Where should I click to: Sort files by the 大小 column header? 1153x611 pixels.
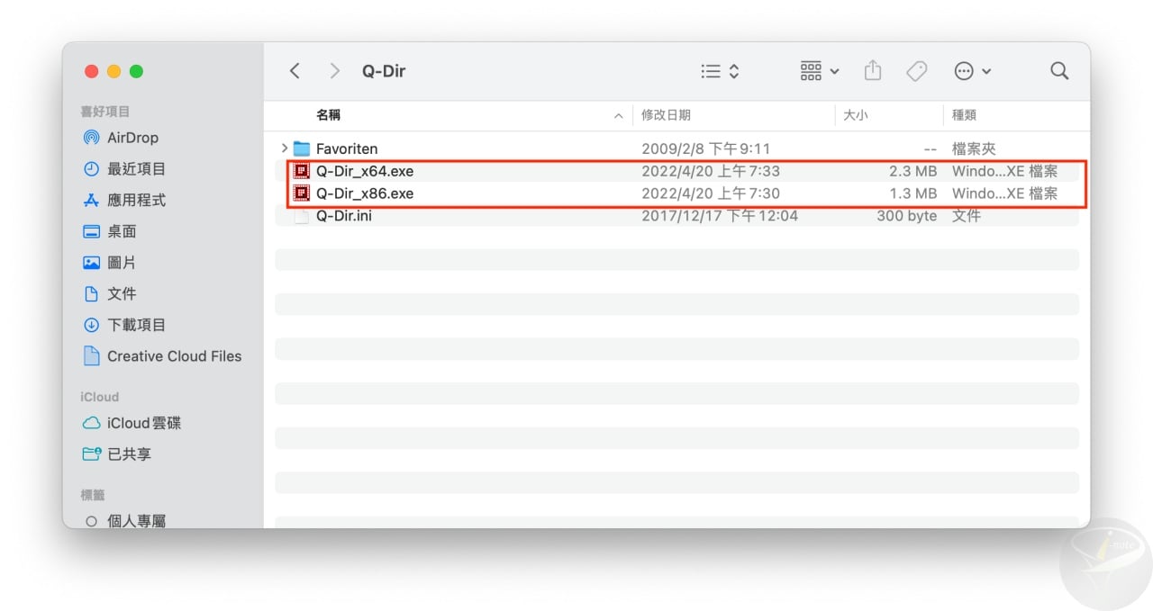tap(857, 115)
